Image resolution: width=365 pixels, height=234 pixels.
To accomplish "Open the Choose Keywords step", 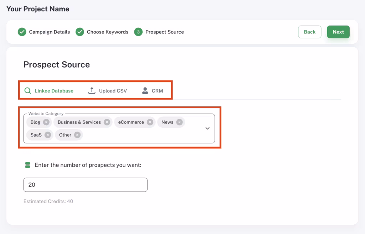I will pyautogui.click(x=102, y=32).
